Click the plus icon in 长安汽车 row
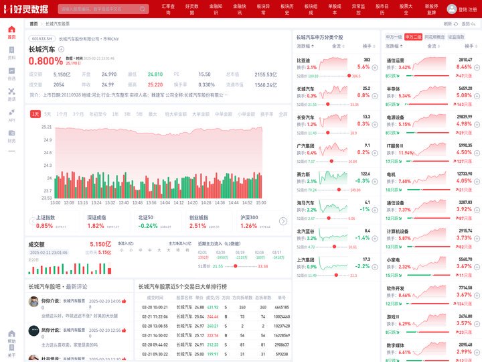Image resolution: width=482 pixels, height=362 pixels. click(x=375, y=125)
